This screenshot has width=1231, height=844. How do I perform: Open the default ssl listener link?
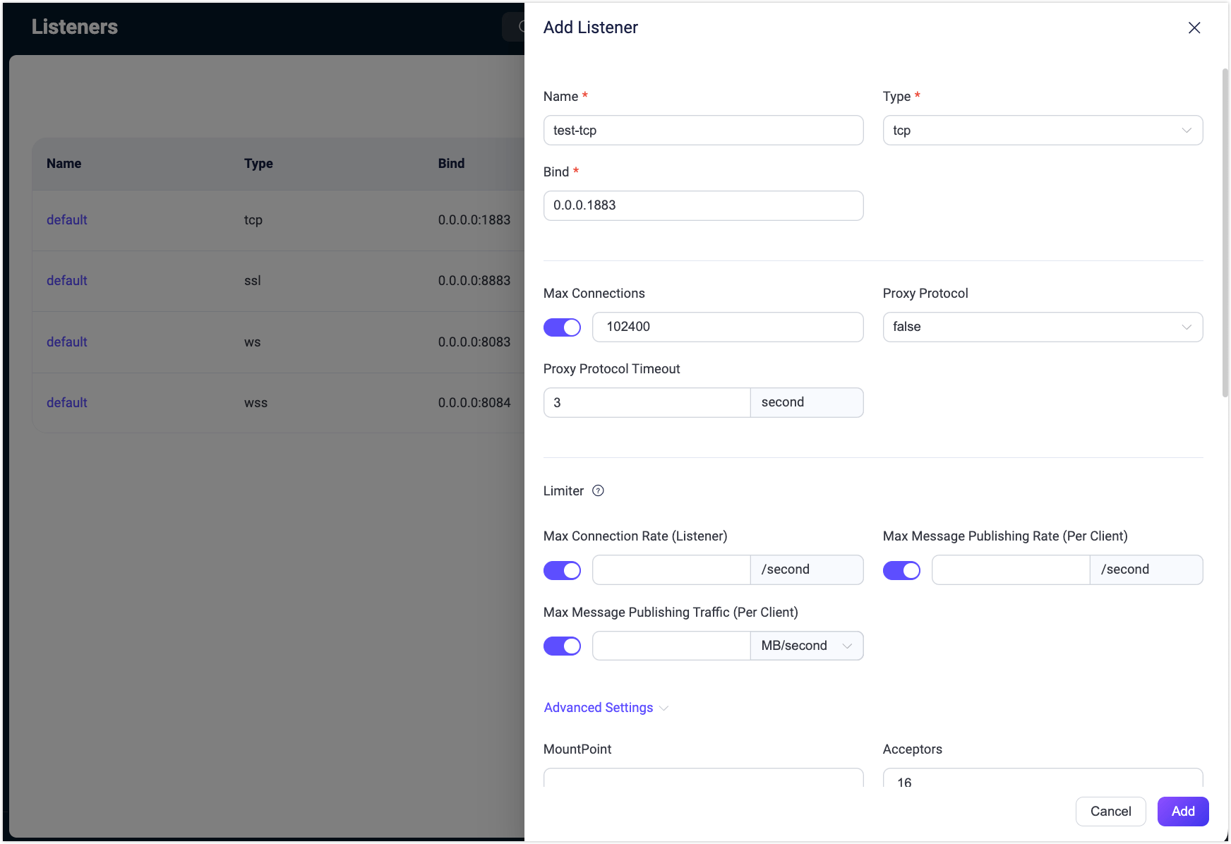click(x=67, y=281)
